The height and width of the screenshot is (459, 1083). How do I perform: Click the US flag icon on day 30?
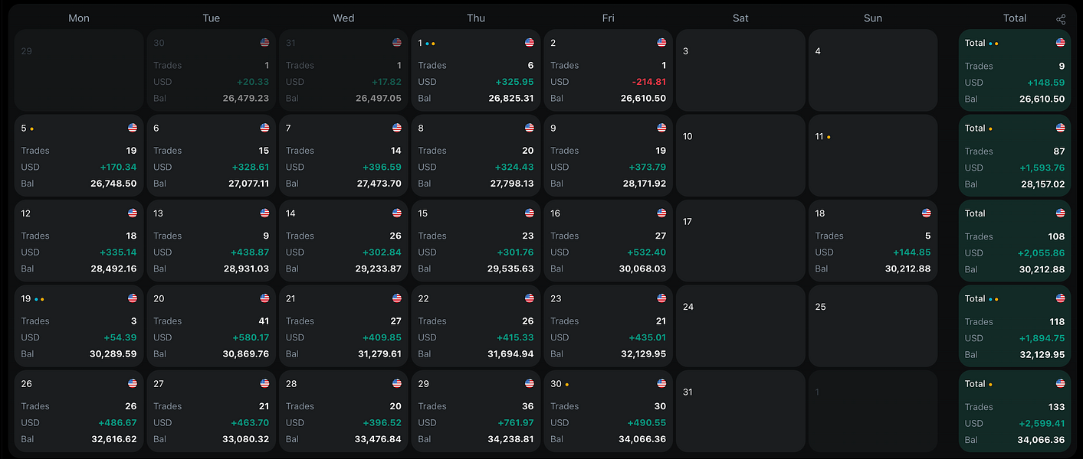coord(661,383)
